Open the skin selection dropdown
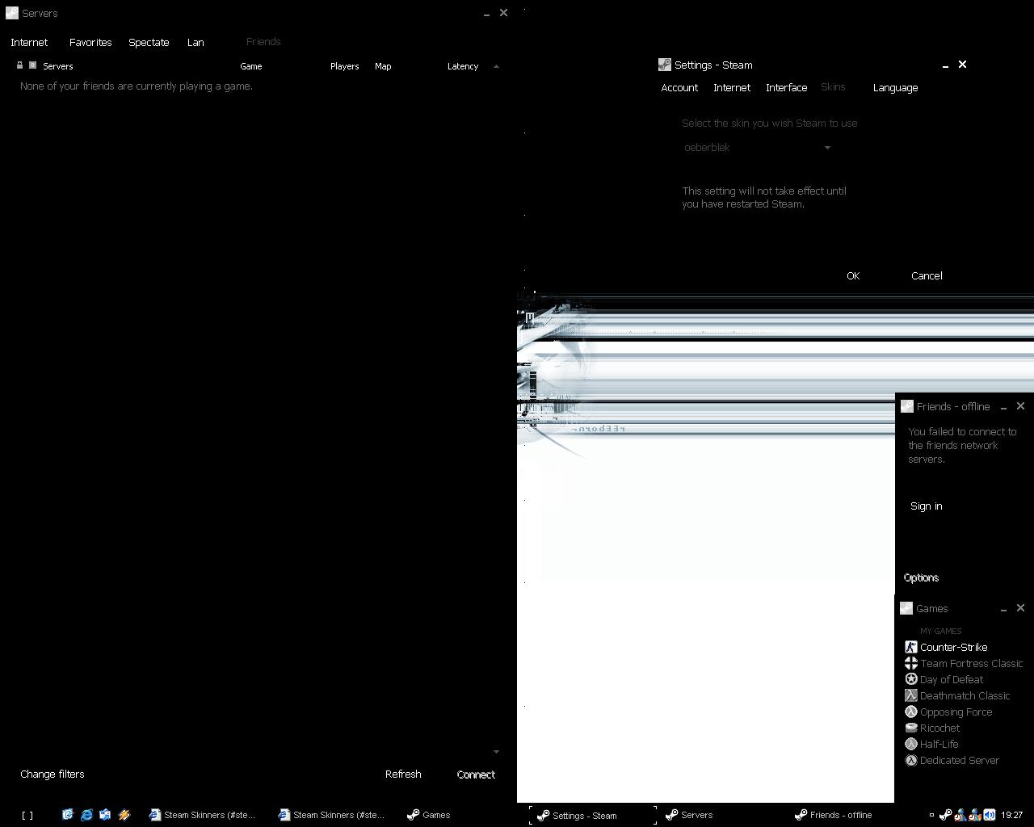 coord(757,147)
